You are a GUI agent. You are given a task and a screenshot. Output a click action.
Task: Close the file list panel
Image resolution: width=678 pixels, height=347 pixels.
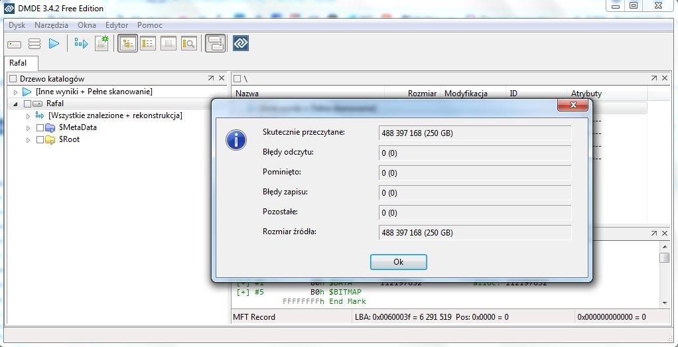click(665, 78)
